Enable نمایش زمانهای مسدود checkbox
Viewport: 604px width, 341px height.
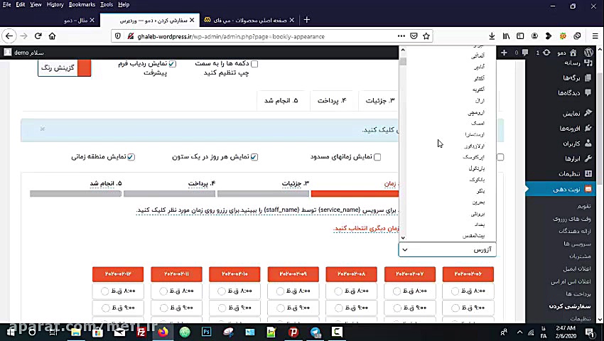[x=377, y=157]
